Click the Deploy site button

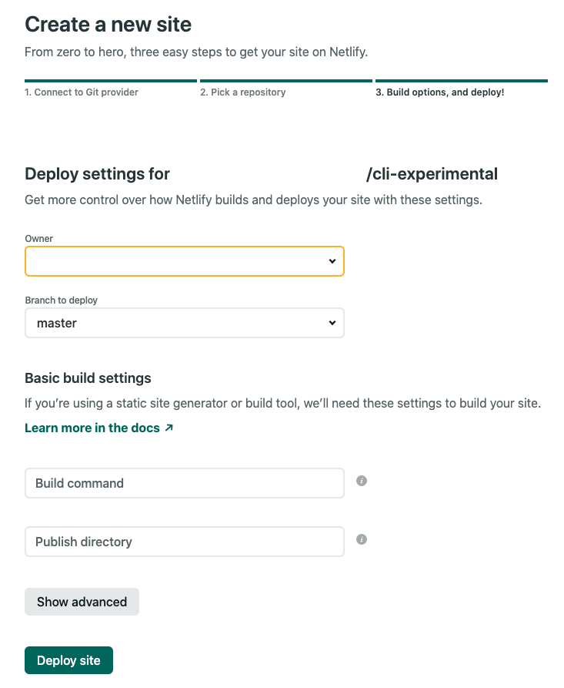point(68,659)
